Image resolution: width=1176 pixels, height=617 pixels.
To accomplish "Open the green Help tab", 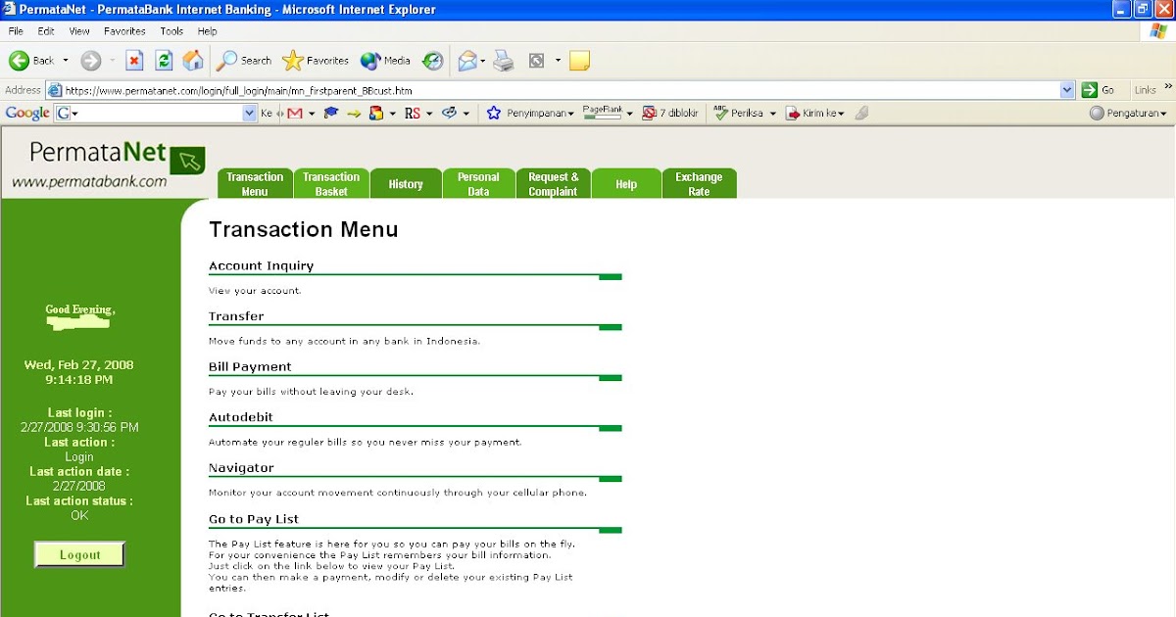I will [626, 184].
